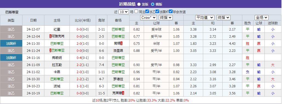Click the 2-2(1-1) score of 24-11-09 match
Image resolution: width=282 pixels, height=104 pixels.
click(x=83, y=65)
